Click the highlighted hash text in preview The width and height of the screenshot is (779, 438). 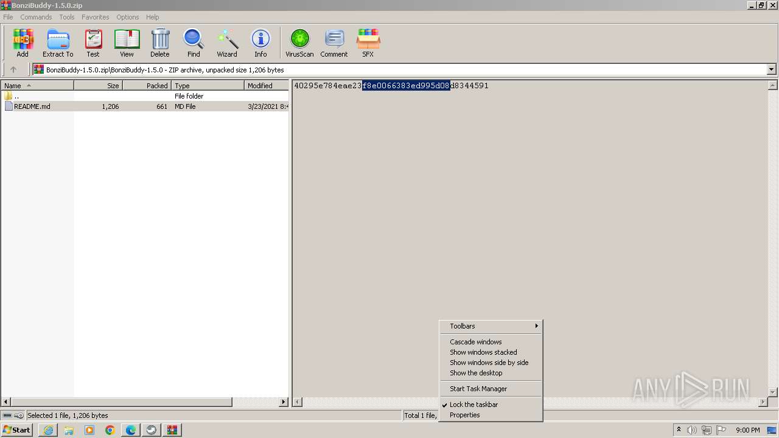[406, 86]
